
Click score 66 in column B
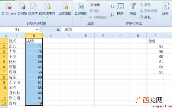tap(34, 93)
